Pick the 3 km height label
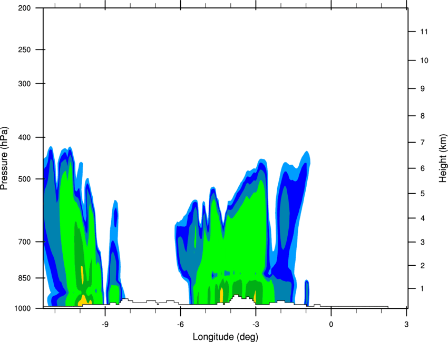Screen dimensions: 448x342 point(423,242)
